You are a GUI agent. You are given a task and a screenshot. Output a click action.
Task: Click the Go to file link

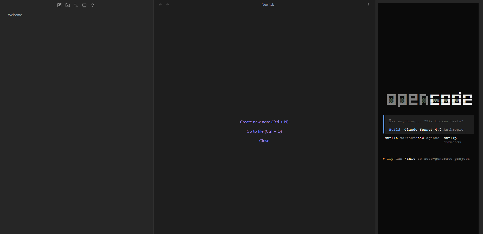(264, 131)
